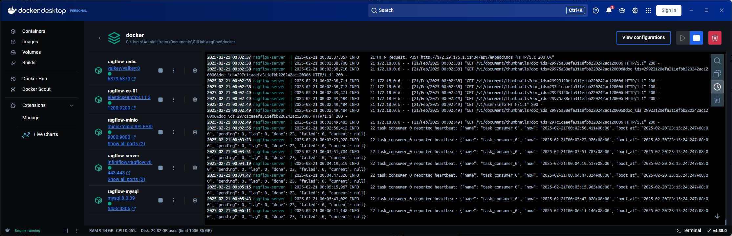Delete the docker compose stack
The width and height of the screenshot is (732, 236).
tap(715, 38)
